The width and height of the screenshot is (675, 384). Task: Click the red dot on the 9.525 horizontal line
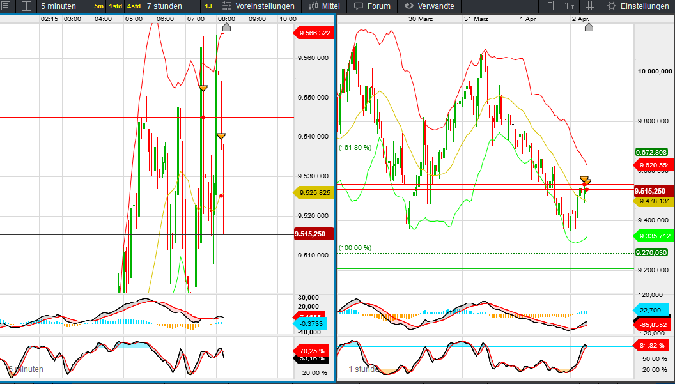pyautogui.click(x=221, y=196)
